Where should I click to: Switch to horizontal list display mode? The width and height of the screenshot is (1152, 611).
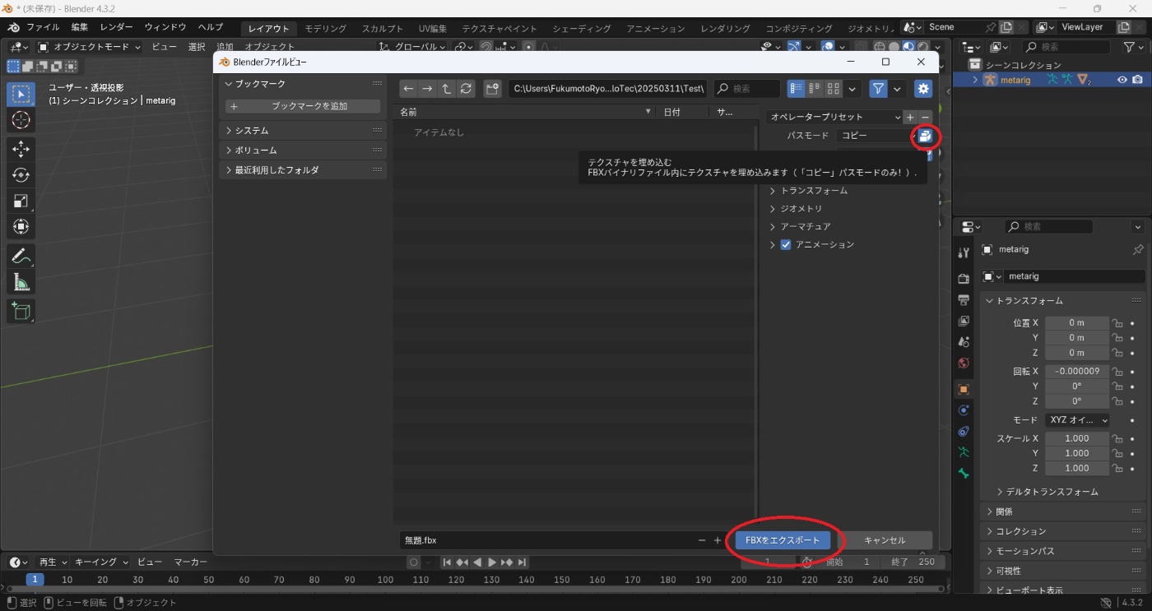[x=815, y=89]
